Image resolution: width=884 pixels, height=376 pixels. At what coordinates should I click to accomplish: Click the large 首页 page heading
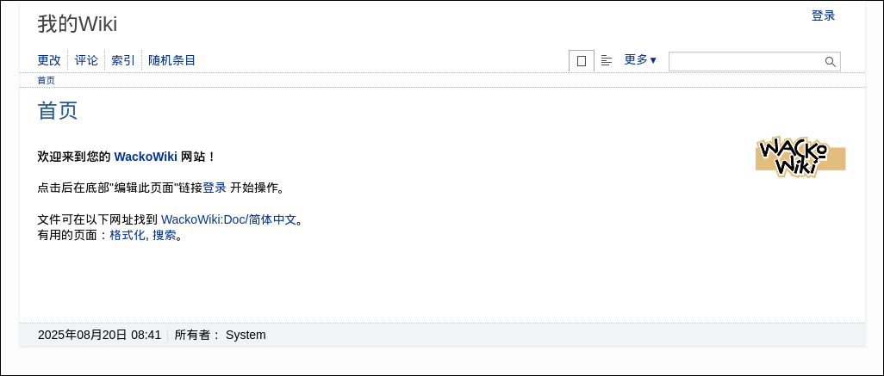coord(58,110)
